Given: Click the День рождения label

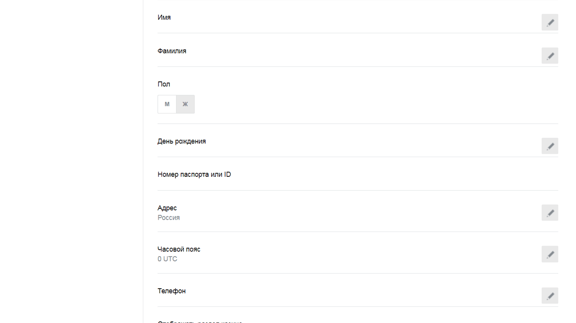Looking at the screenshot, I should click(182, 141).
